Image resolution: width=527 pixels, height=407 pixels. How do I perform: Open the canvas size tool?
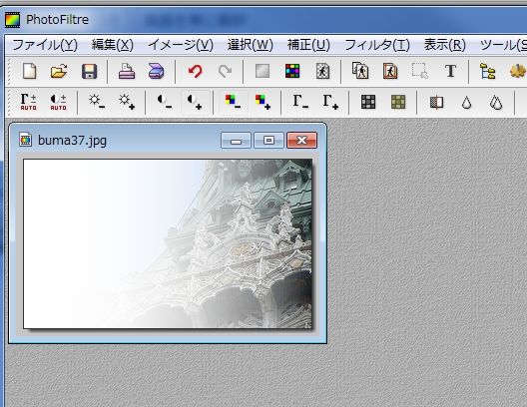click(x=390, y=71)
